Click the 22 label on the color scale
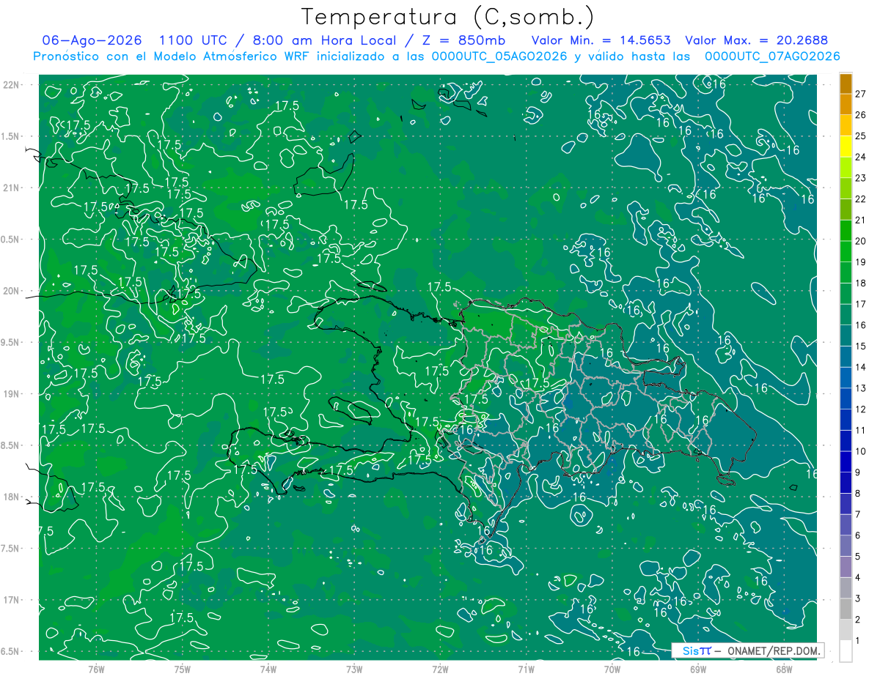The width and height of the screenshot is (880, 679). (x=860, y=199)
